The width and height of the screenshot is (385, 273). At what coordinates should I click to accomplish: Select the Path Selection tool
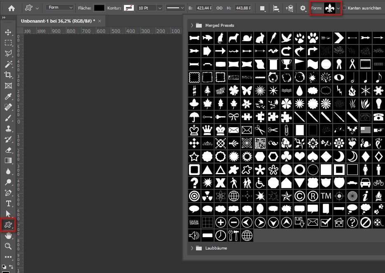click(8, 214)
